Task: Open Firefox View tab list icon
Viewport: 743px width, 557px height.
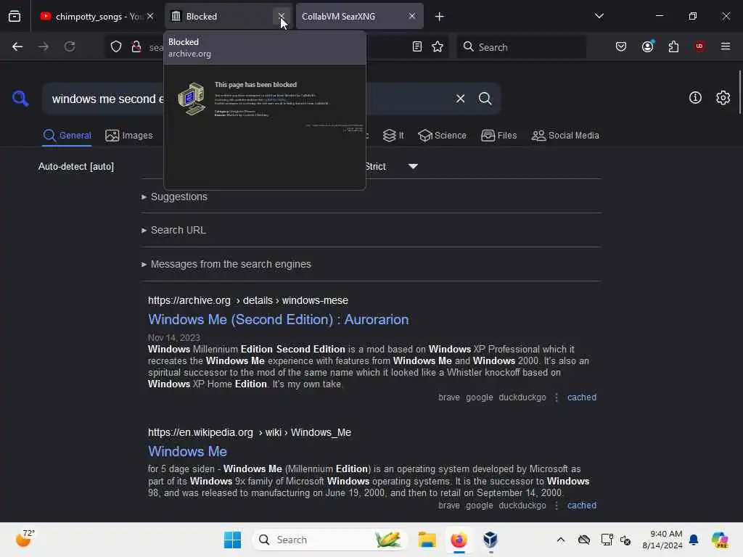Action: click(15, 16)
